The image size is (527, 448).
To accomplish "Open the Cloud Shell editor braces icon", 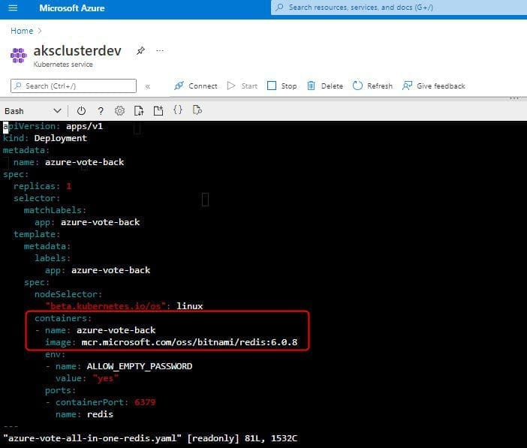I will coord(178,110).
